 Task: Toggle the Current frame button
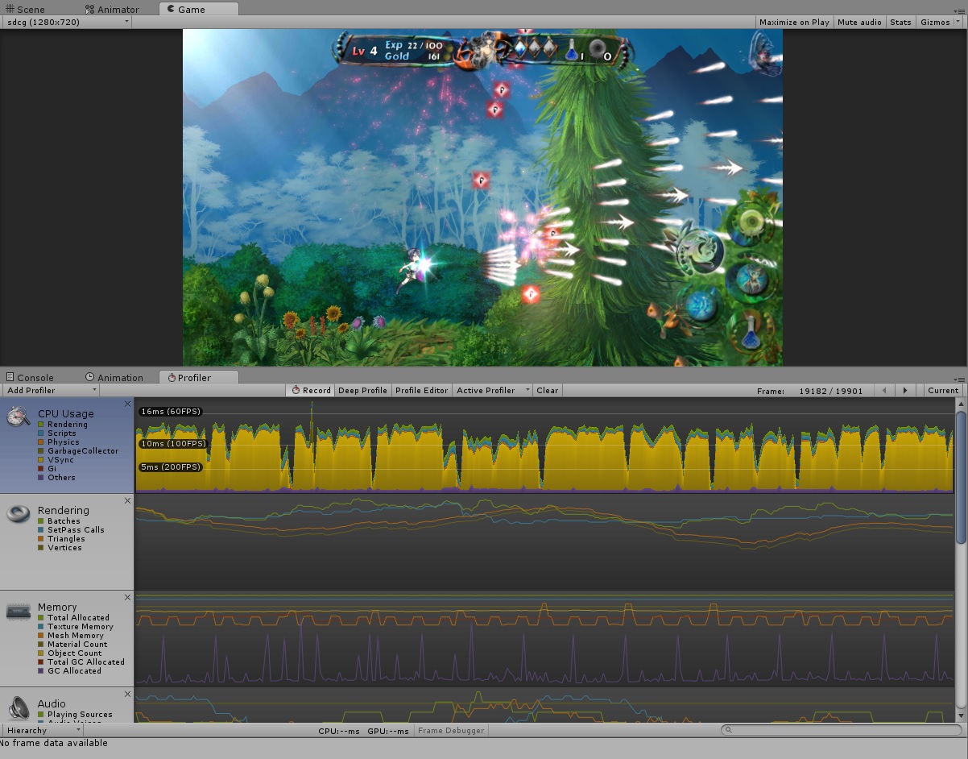[x=943, y=391]
